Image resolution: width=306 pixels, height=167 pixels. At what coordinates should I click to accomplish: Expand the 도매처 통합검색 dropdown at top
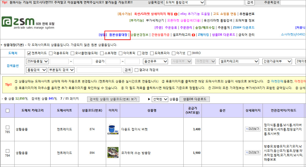[x=184, y=2]
